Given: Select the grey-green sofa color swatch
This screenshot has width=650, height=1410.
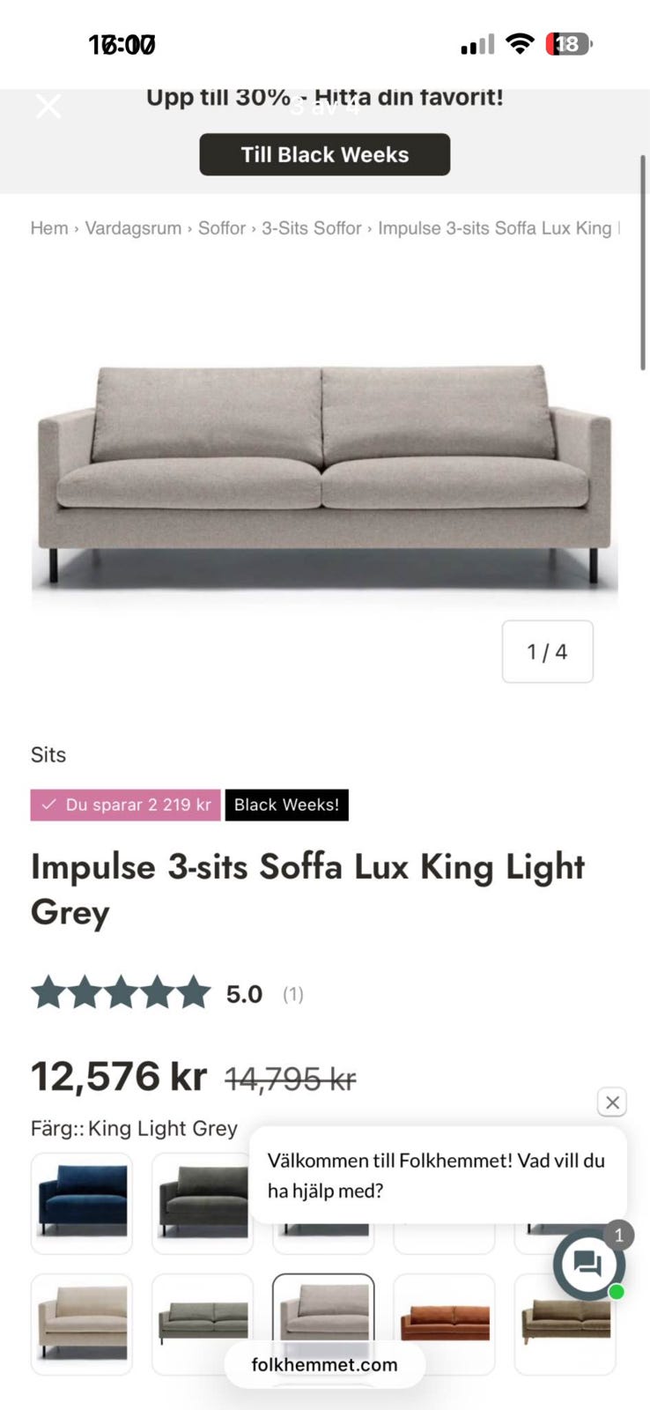Looking at the screenshot, I should tap(202, 1323).
